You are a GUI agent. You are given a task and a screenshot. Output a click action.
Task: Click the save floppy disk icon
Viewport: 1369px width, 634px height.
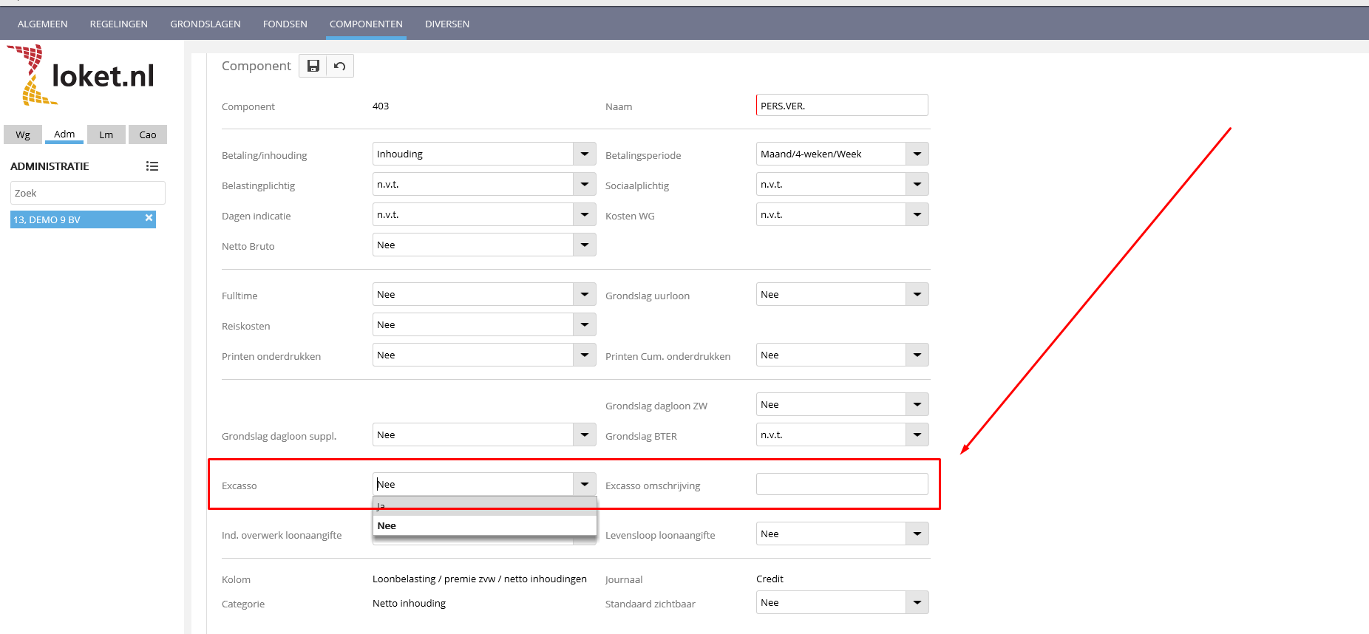313,66
